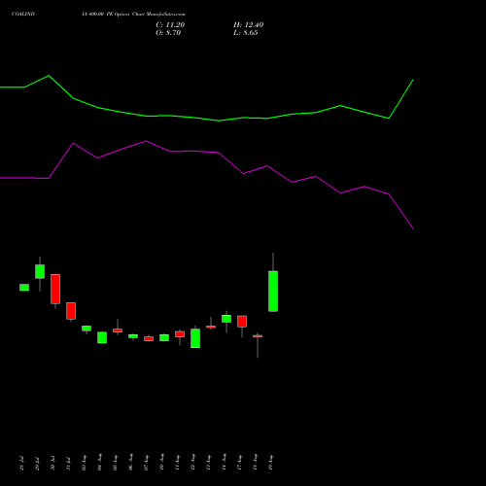Click the 19 Aug date label
486x486 pixels.
pyautogui.click(x=270, y=462)
